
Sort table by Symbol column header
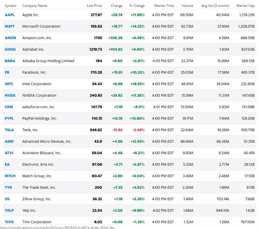coord(10,6)
